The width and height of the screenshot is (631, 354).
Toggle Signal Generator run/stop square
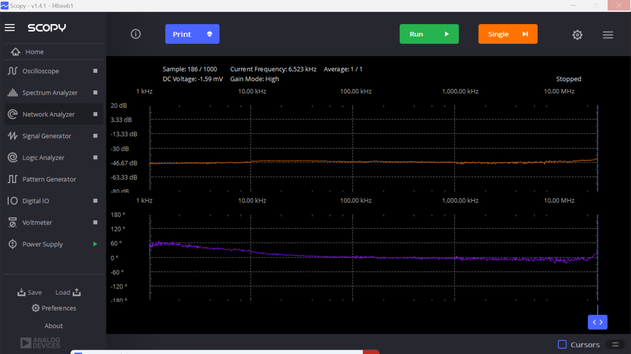coord(95,136)
